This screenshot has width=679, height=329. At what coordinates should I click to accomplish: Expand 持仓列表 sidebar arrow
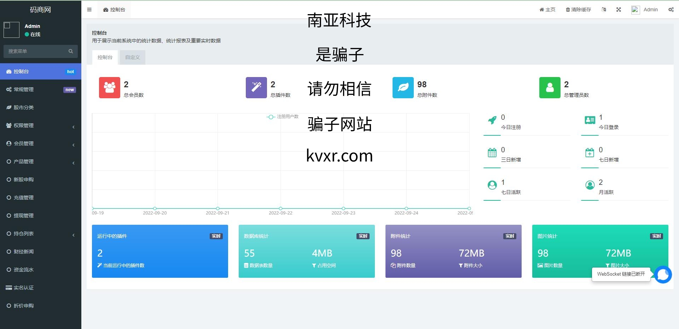74,235
